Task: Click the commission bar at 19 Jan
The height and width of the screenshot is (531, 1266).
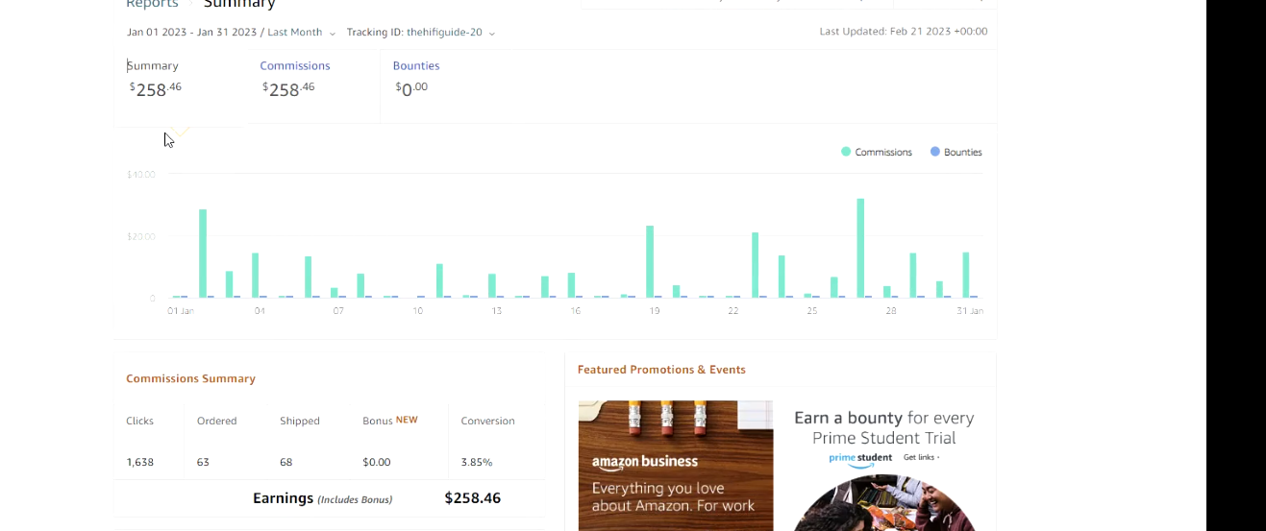Action: click(650, 261)
